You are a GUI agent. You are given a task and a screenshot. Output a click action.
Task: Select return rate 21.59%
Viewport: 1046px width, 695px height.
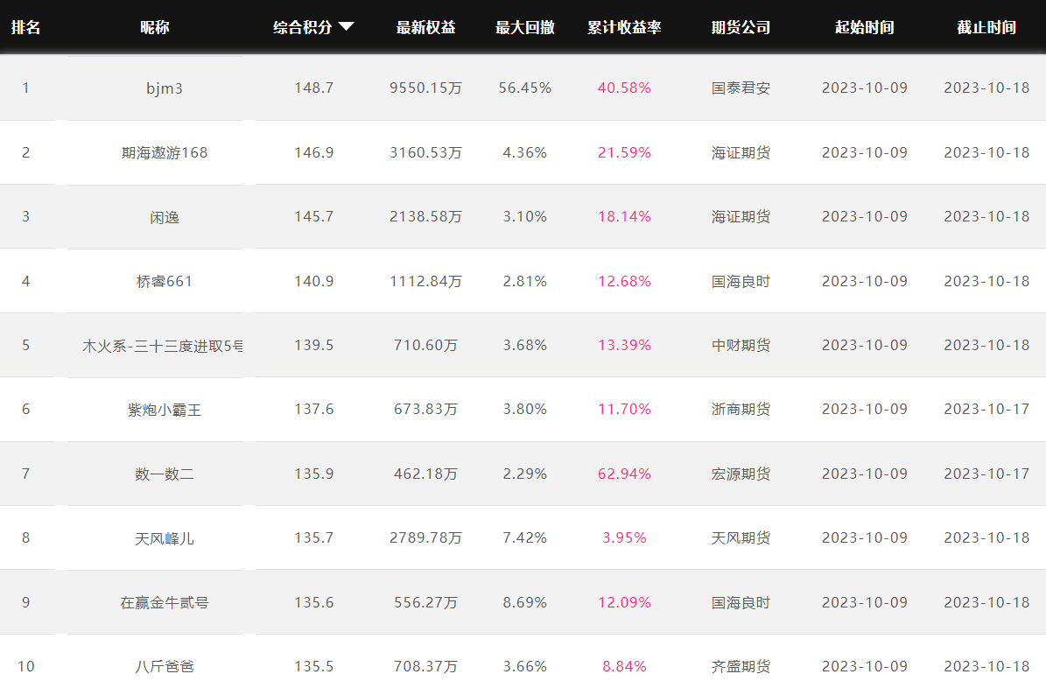[624, 152]
